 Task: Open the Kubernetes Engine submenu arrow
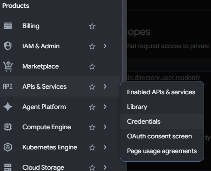[105, 147]
